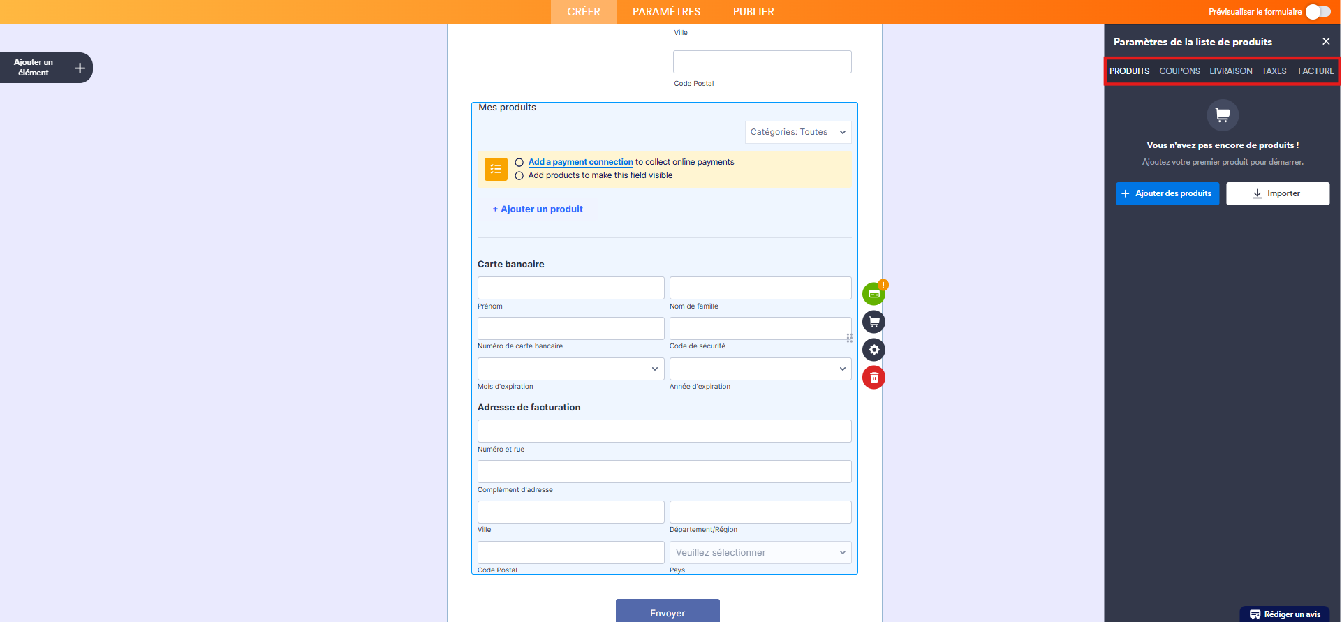Viewport: 1342px width, 622px height.
Task: Open field properties gear icon
Action: (873, 350)
